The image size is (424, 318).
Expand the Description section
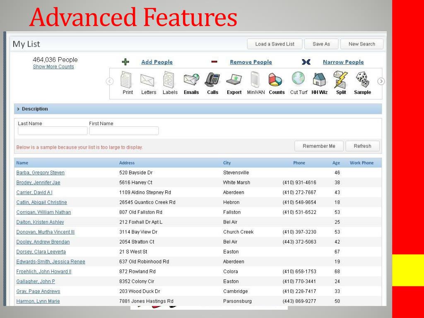[x=198, y=109]
